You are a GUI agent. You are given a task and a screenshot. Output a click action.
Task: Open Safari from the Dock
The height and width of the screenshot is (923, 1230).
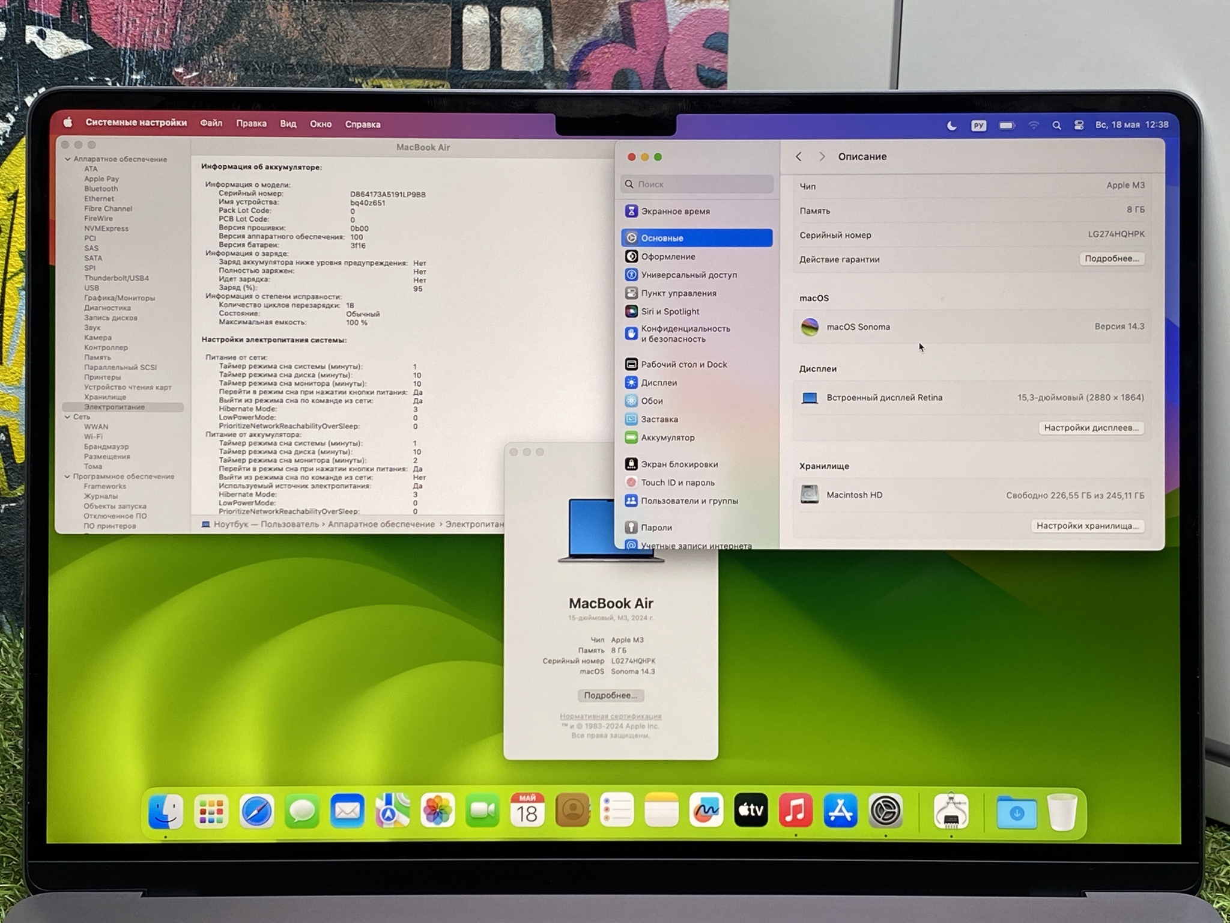[x=256, y=811]
